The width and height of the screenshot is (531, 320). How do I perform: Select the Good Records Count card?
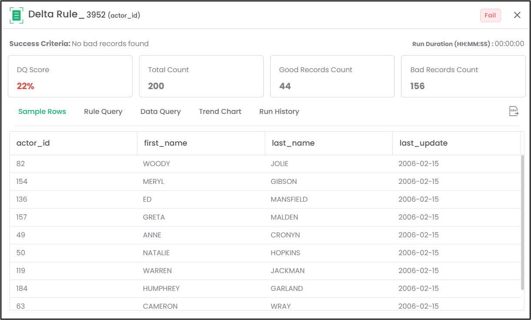[x=332, y=76]
